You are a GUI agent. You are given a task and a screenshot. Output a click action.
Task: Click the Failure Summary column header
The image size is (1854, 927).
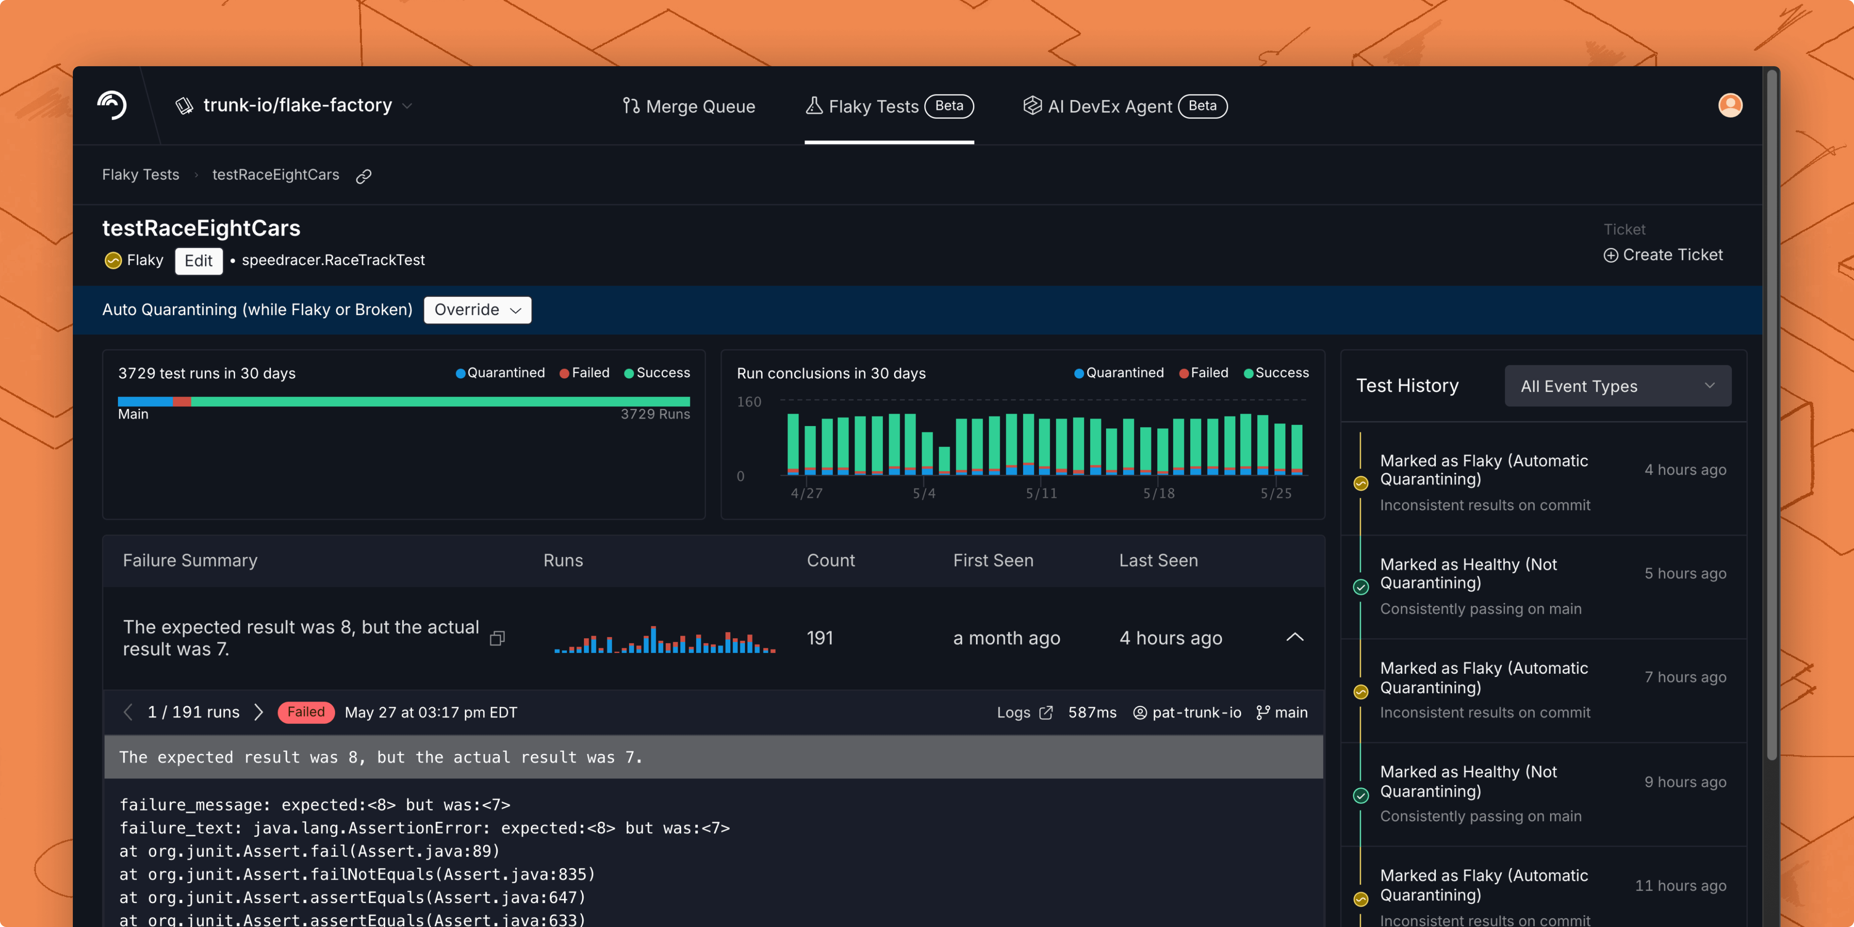190,561
